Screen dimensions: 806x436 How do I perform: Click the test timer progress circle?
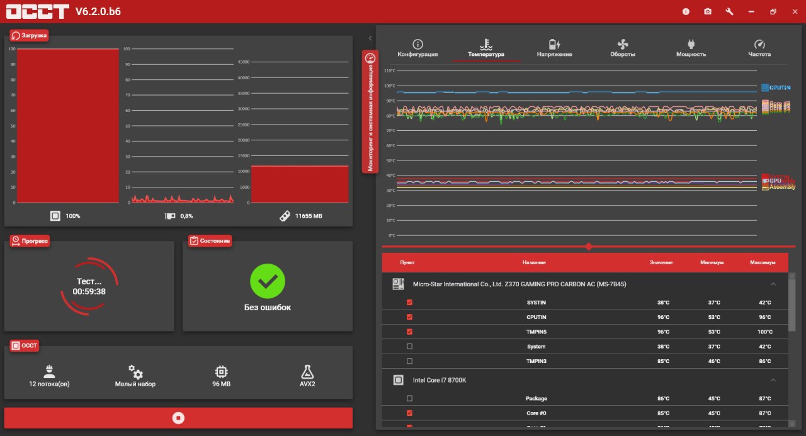click(x=89, y=286)
